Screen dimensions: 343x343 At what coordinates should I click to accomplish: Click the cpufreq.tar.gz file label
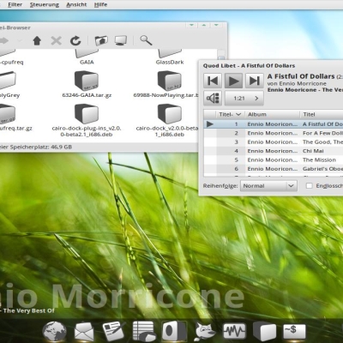(16, 129)
